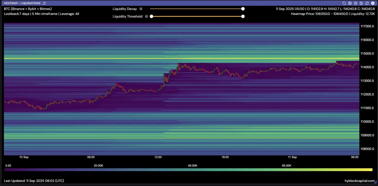Click the OHLC readout for 11 Sep 05:00
This screenshot has height=186, width=378.
[x=325, y=9]
